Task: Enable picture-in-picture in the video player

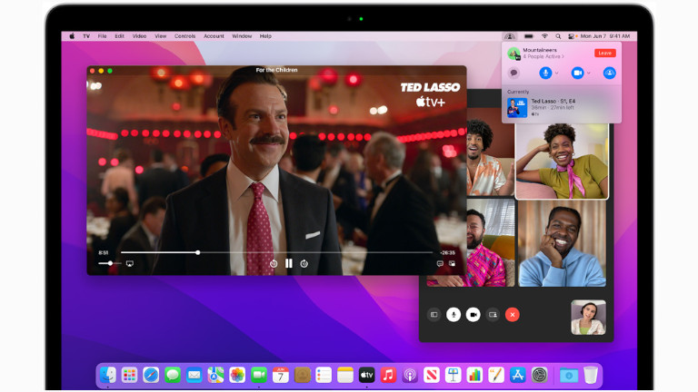Action: [x=452, y=263]
